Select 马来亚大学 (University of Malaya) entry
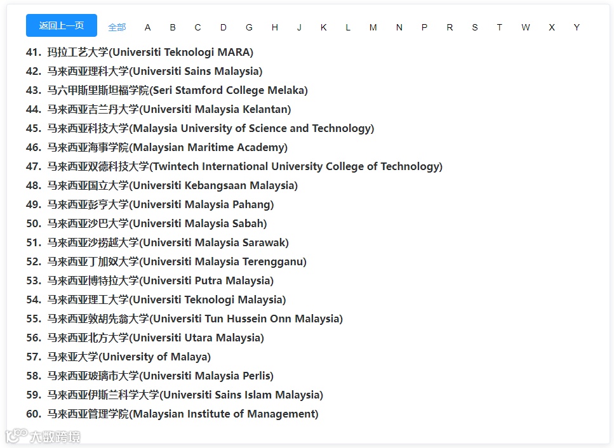The width and height of the screenshot is (614, 448). [118, 357]
